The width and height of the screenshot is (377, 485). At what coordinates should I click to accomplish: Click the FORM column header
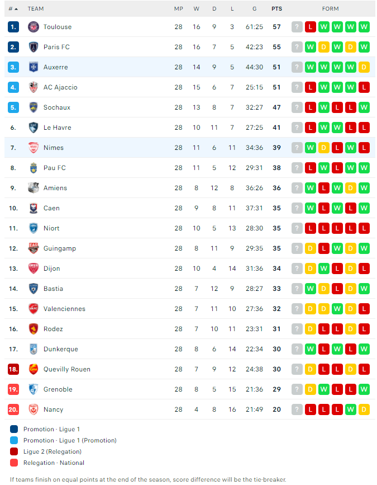point(331,9)
